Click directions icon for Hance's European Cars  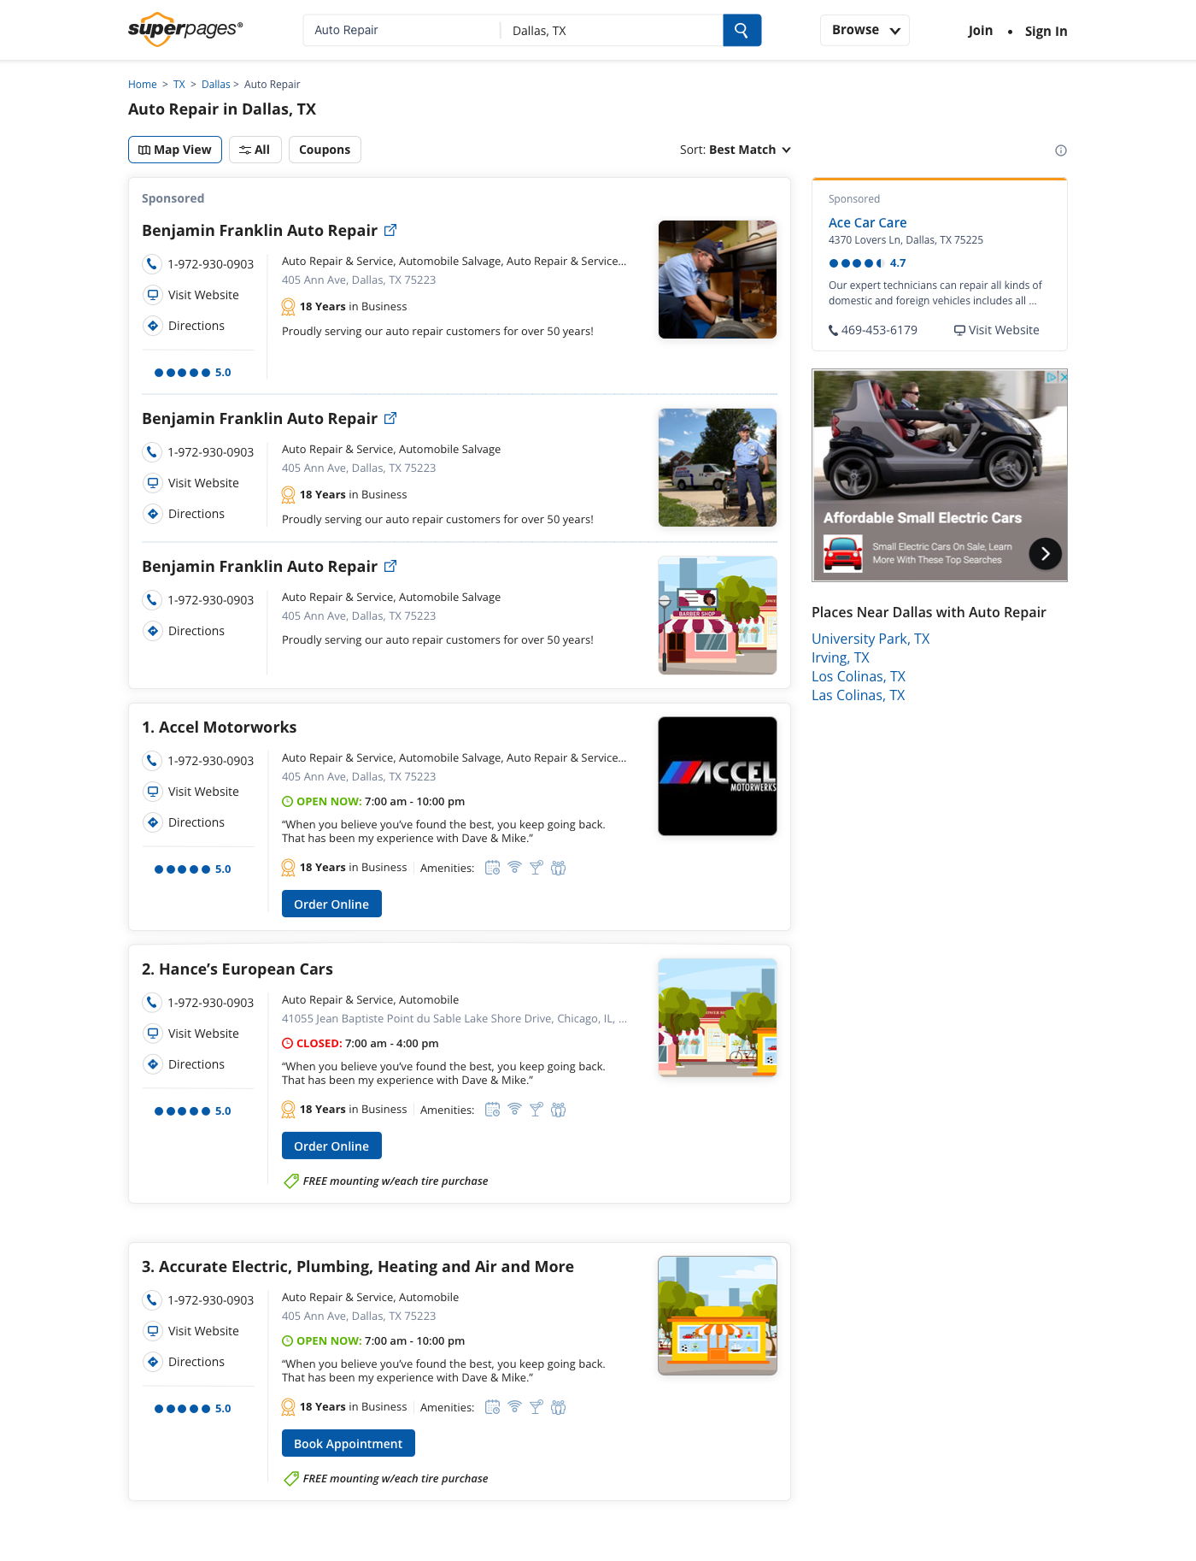(152, 1063)
